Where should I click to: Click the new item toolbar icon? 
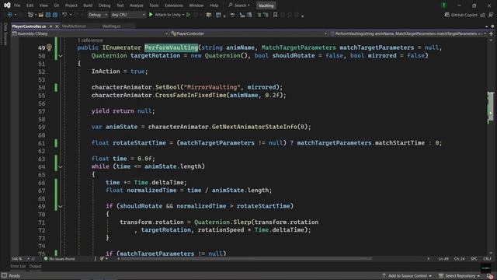coord(30,15)
